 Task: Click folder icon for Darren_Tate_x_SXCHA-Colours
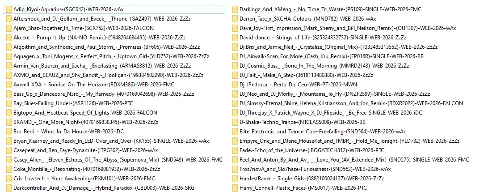tap(235, 19)
